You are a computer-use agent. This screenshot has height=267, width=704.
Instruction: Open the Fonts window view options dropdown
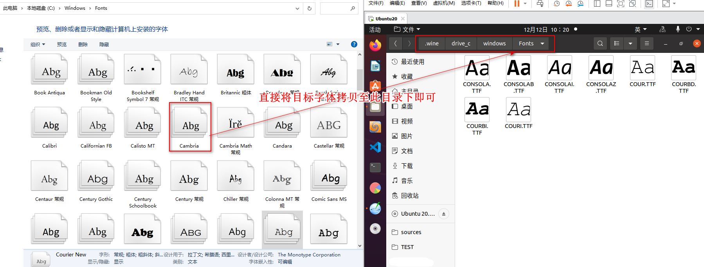pyautogui.click(x=338, y=44)
